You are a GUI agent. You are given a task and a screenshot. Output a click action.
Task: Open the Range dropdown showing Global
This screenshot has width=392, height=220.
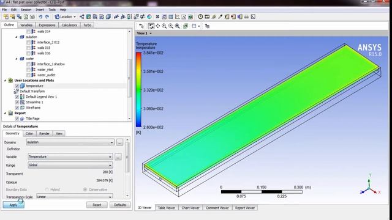coord(70,165)
